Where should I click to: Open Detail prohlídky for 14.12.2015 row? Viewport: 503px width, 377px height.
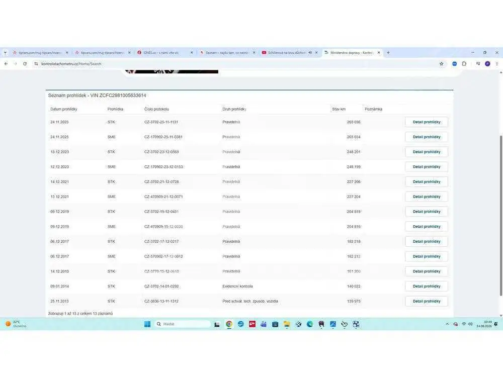point(427,271)
